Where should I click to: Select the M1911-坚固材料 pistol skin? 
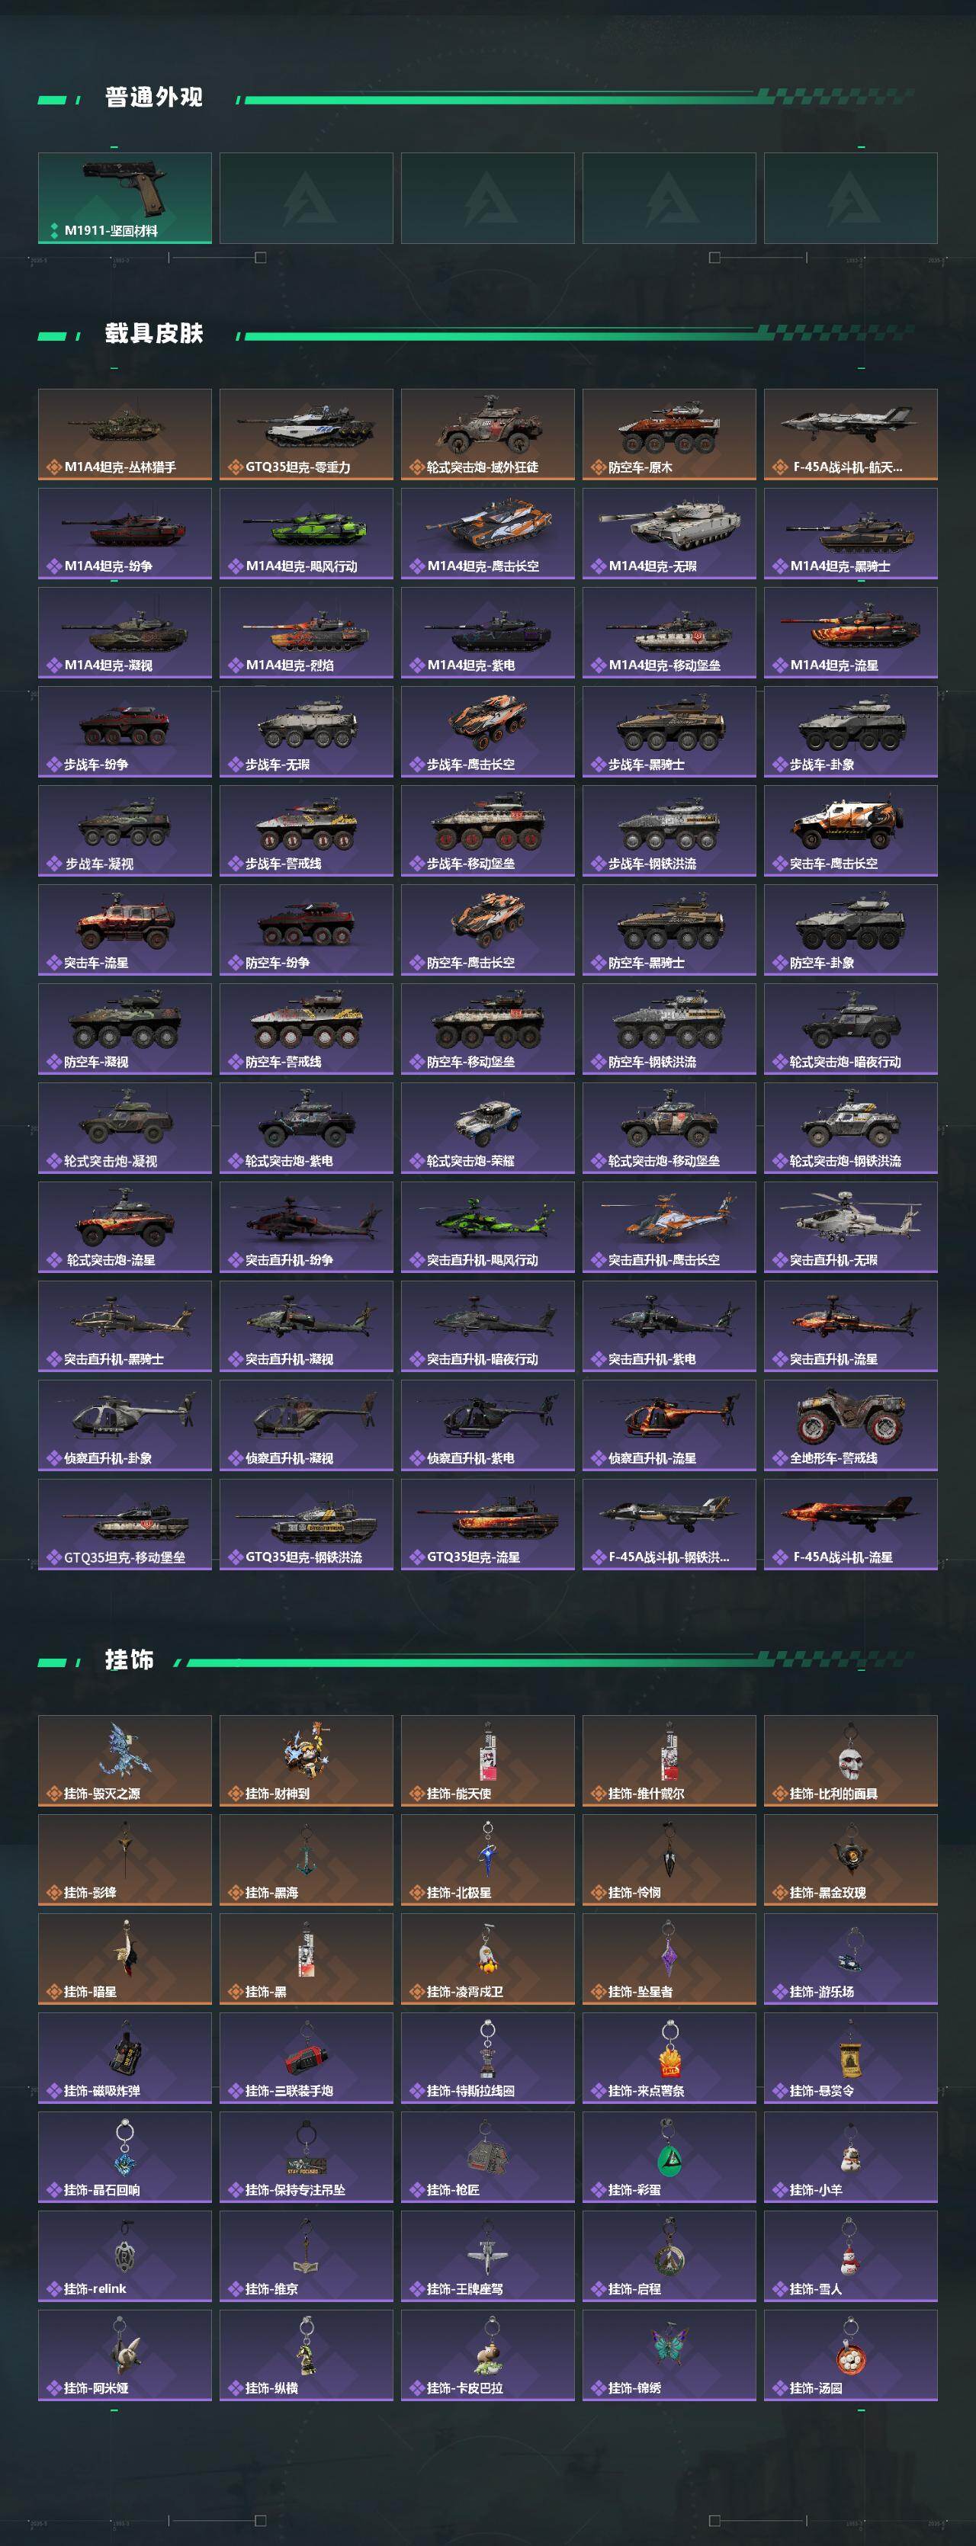(x=124, y=197)
